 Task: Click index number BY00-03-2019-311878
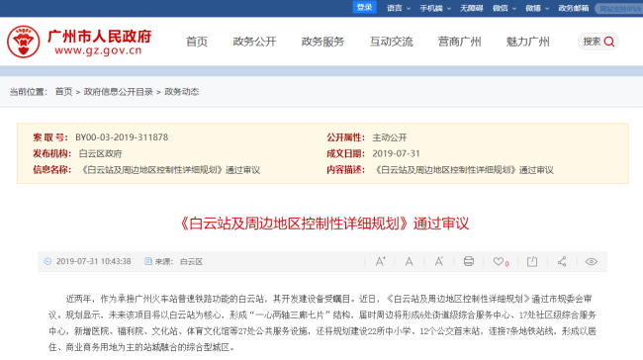coord(122,137)
